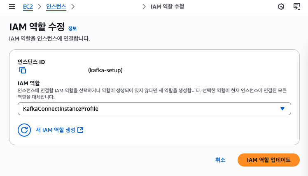Viewport: 308px width, 176px height.
Task: Click external-link icon beside 새 IAM 역할 생성
Action: coord(81,130)
